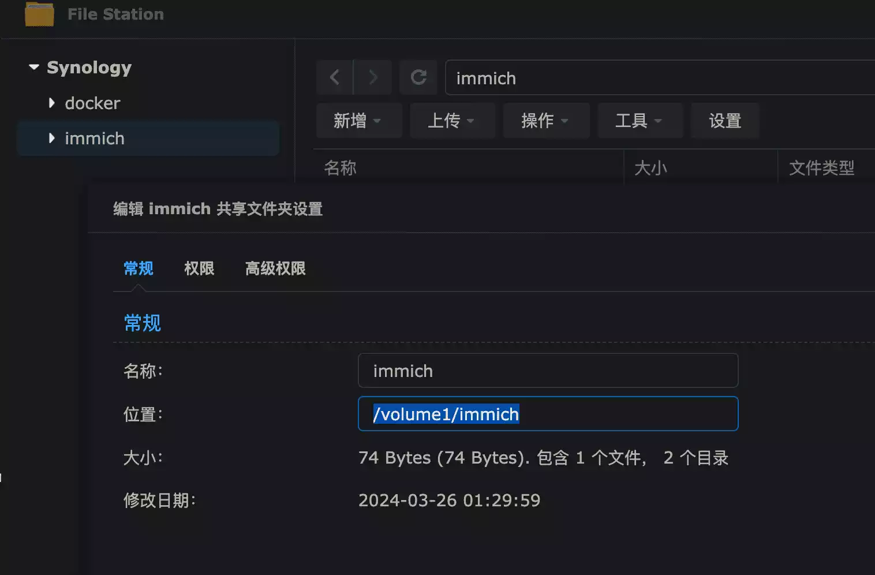Screen dimensions: 875x575
Task: Click the File Station folder icon
Action: click(39, 14)
